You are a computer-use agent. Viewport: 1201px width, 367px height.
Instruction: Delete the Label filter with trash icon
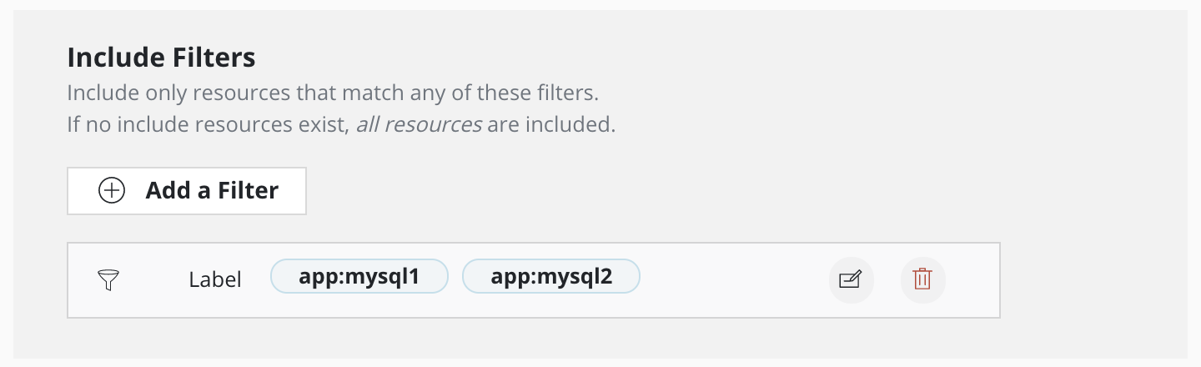(x=922, y=279)
